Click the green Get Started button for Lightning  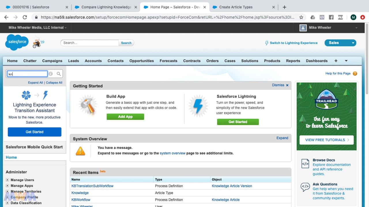(238, 122)
